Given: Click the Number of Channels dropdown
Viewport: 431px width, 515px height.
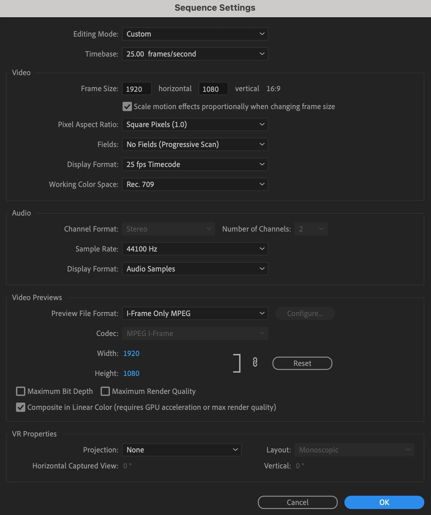Looking at the screenshot, I should (311, 229).
